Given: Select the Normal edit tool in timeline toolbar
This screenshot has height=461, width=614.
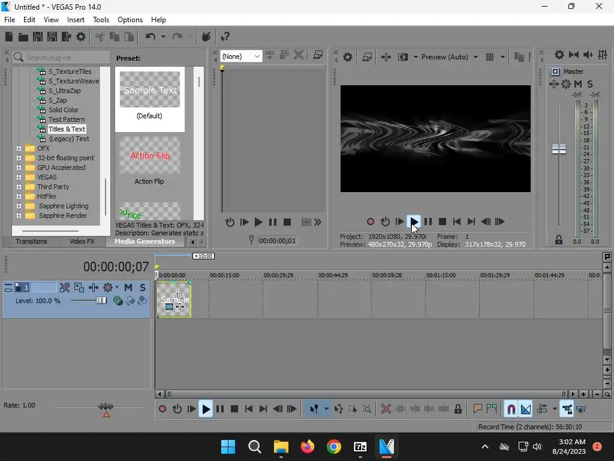Looking at the screenshot, I should (314, 409).
